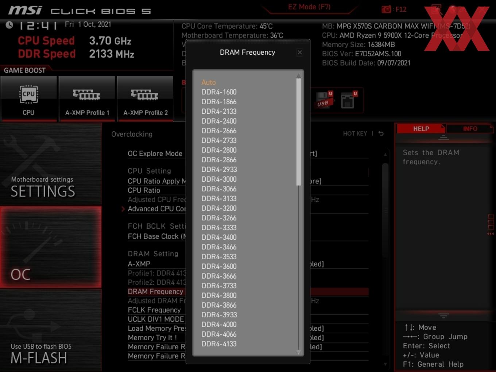496x372 pixels.
Task: Select DDR4-3466 frequency
Action: click(219, 247)
